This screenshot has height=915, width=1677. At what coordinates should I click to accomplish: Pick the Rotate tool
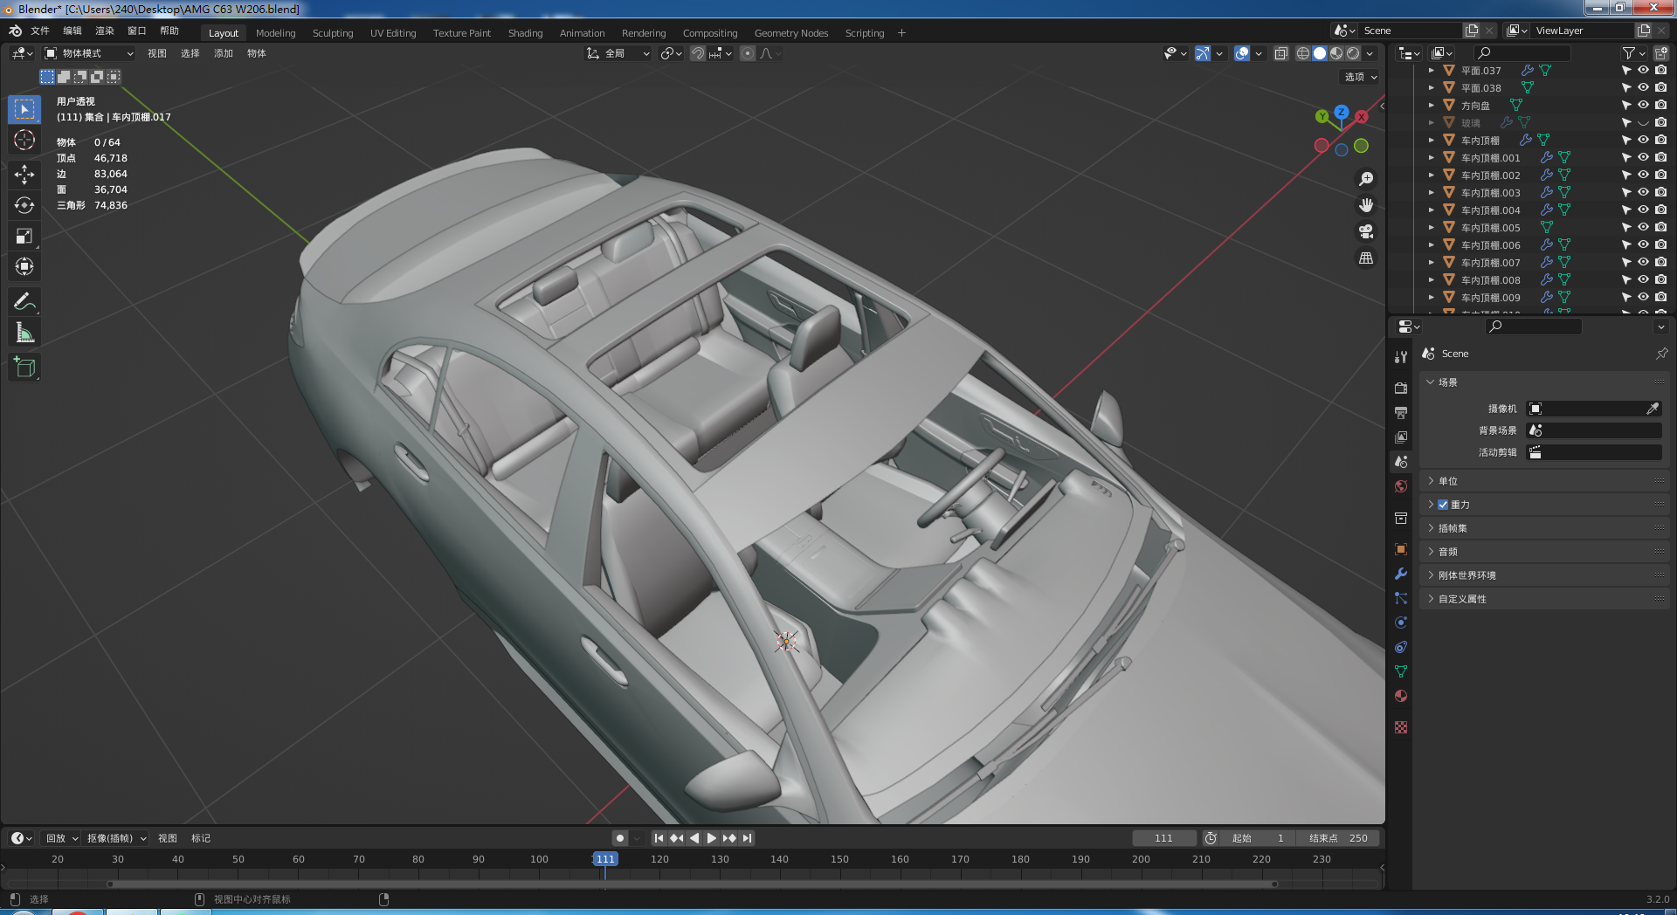tap(24, 205)
